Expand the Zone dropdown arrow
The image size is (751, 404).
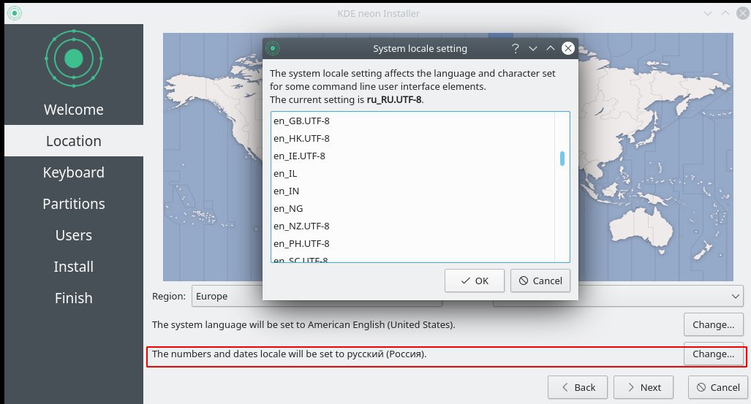point(736,297)
